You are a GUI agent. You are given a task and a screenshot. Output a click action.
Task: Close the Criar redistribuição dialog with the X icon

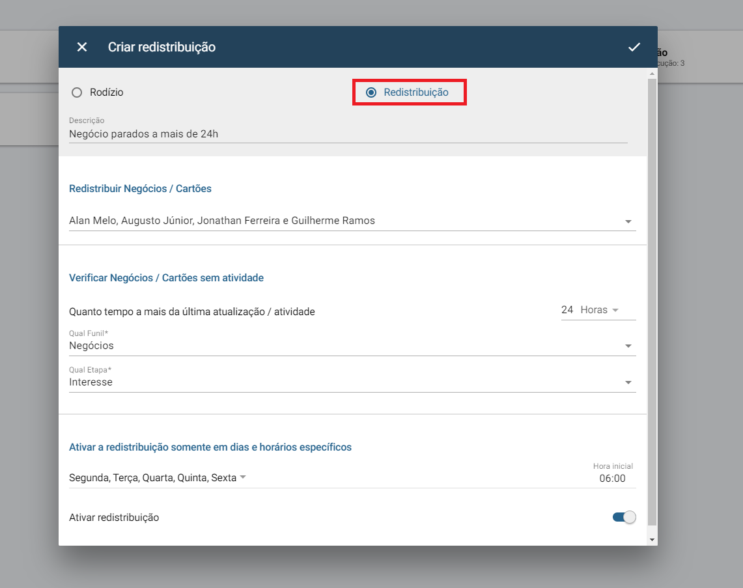(x=82, y=47)
